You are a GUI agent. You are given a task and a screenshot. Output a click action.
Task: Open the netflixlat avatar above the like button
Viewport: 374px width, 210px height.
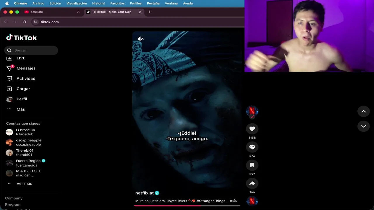click(x=252, y=111)
